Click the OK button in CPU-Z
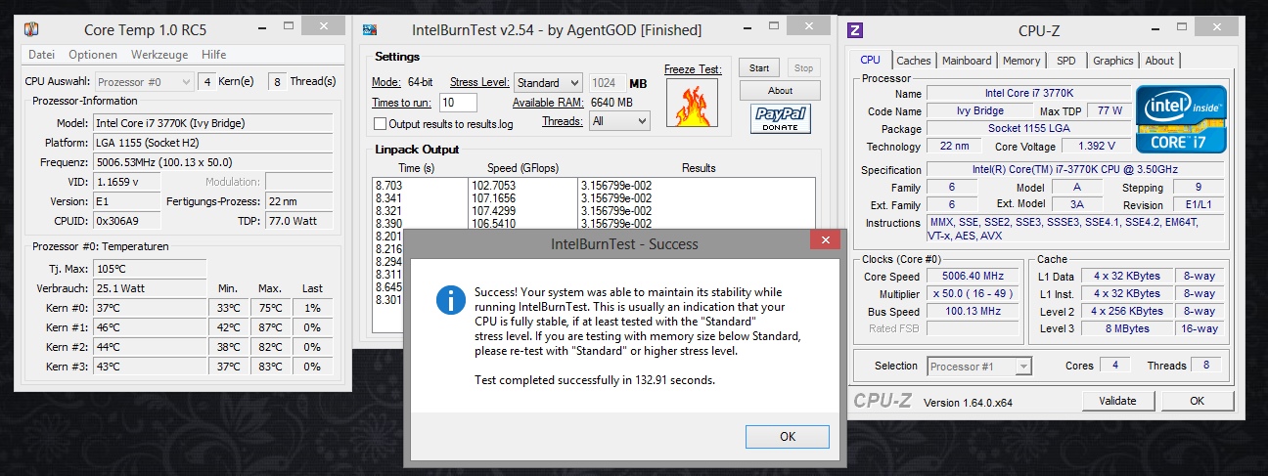Screen dimensions: 1268x476 click(x=1197, y=401)
